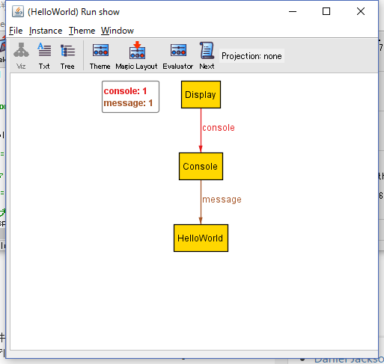This screenshot has width=384, height=364.
Task: Launch the Evaluator
Action: pyautogui.click(x=178, y=56)
